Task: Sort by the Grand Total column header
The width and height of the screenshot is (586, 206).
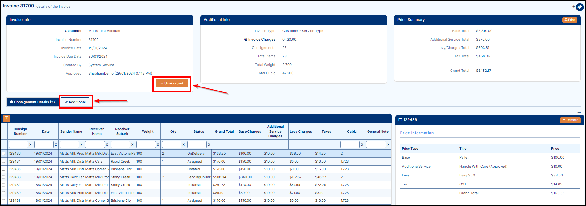Action: coord(224,131)
